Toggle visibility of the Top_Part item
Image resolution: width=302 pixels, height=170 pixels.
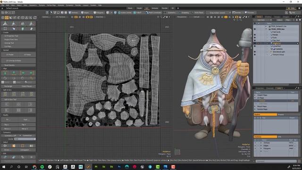coord(255,41)
